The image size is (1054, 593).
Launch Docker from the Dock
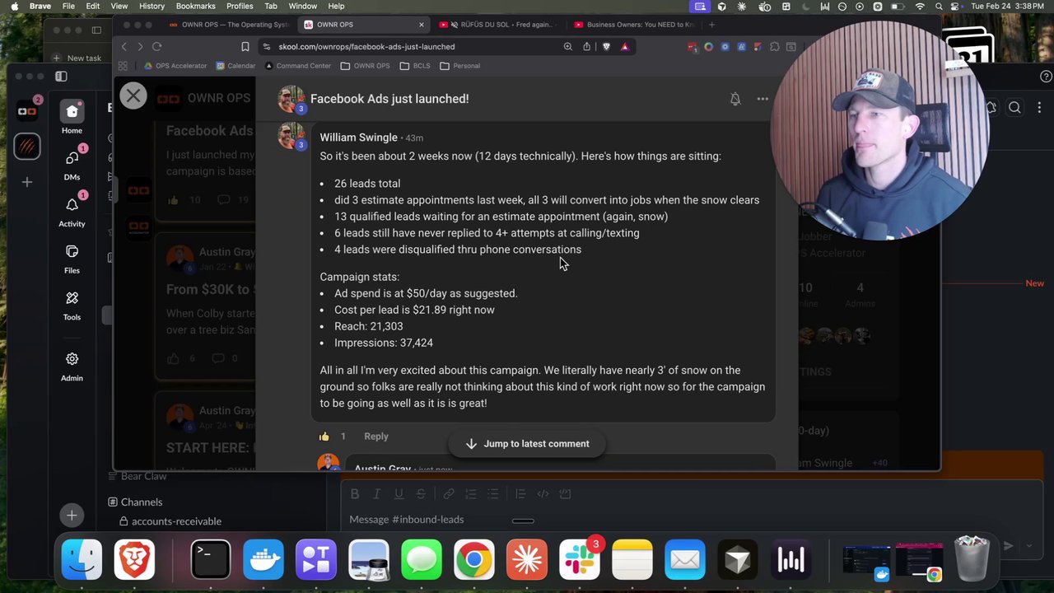click(x=263, y=560)
